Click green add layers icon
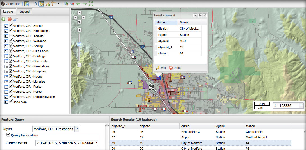The image size is (306, 150). click(3, 19)
